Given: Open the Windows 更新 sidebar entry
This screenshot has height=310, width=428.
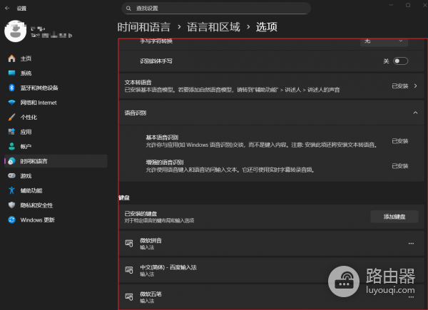Looking at the screenshot, I should (x=56, y=219).
